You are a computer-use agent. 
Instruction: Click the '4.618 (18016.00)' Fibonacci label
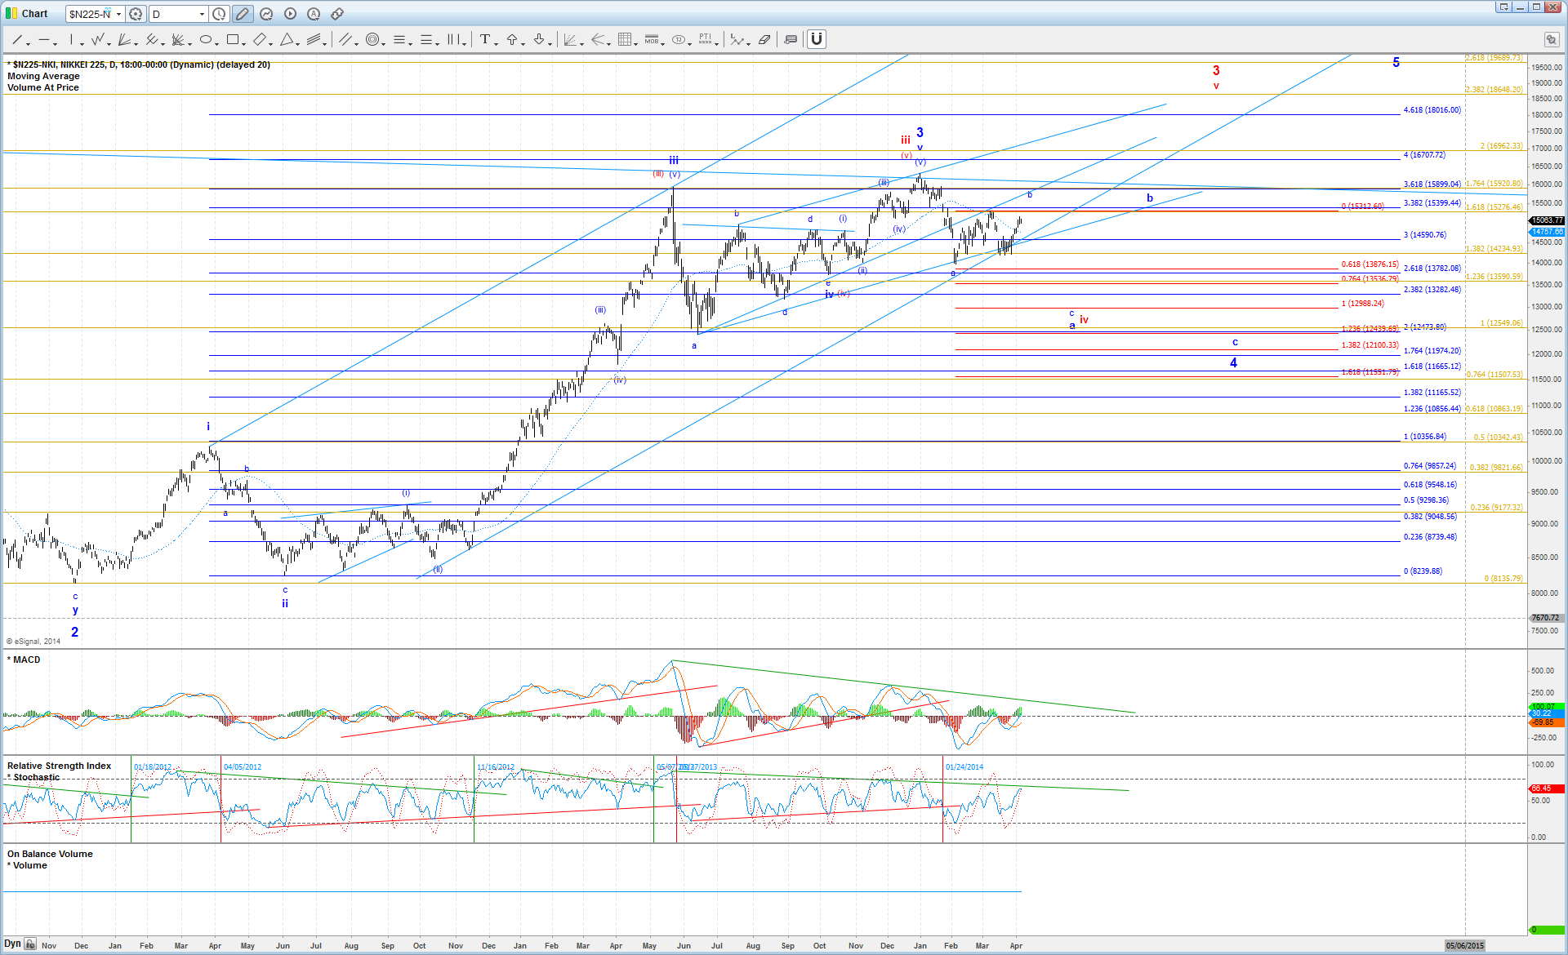point(1432,110)
